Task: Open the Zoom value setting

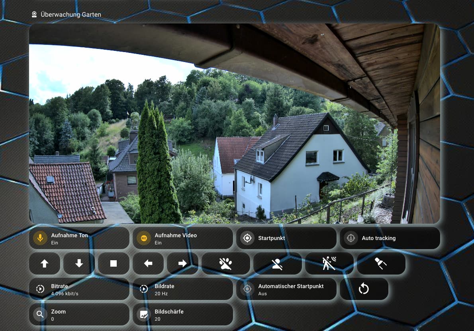Action: click(79, 314)
